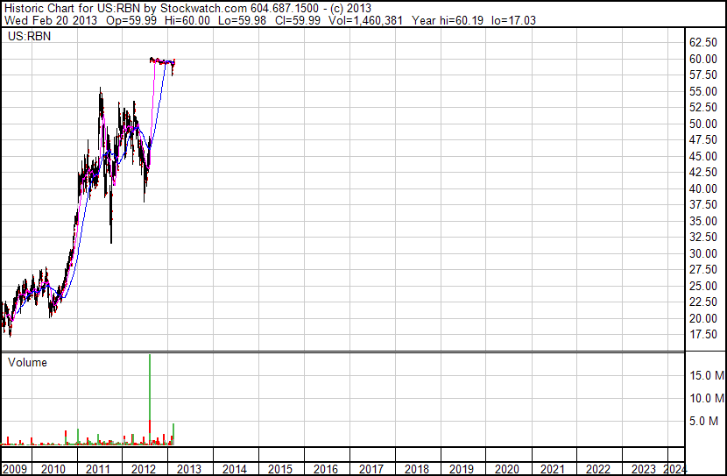Image resolution: width=727 pixels, height=476 pixels.
Task: Click the 2018 year axis label
Action: pos(416,469)
